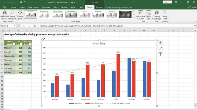Screen dimensions: 197x110
Task: Click Switch Row/Column button
Action: pos(140,15)
